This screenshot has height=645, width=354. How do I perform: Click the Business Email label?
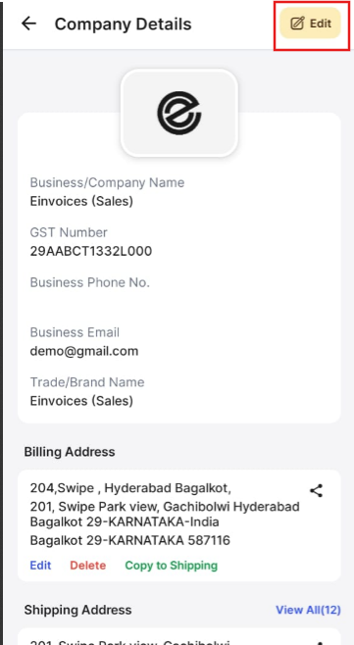(75, 332)
